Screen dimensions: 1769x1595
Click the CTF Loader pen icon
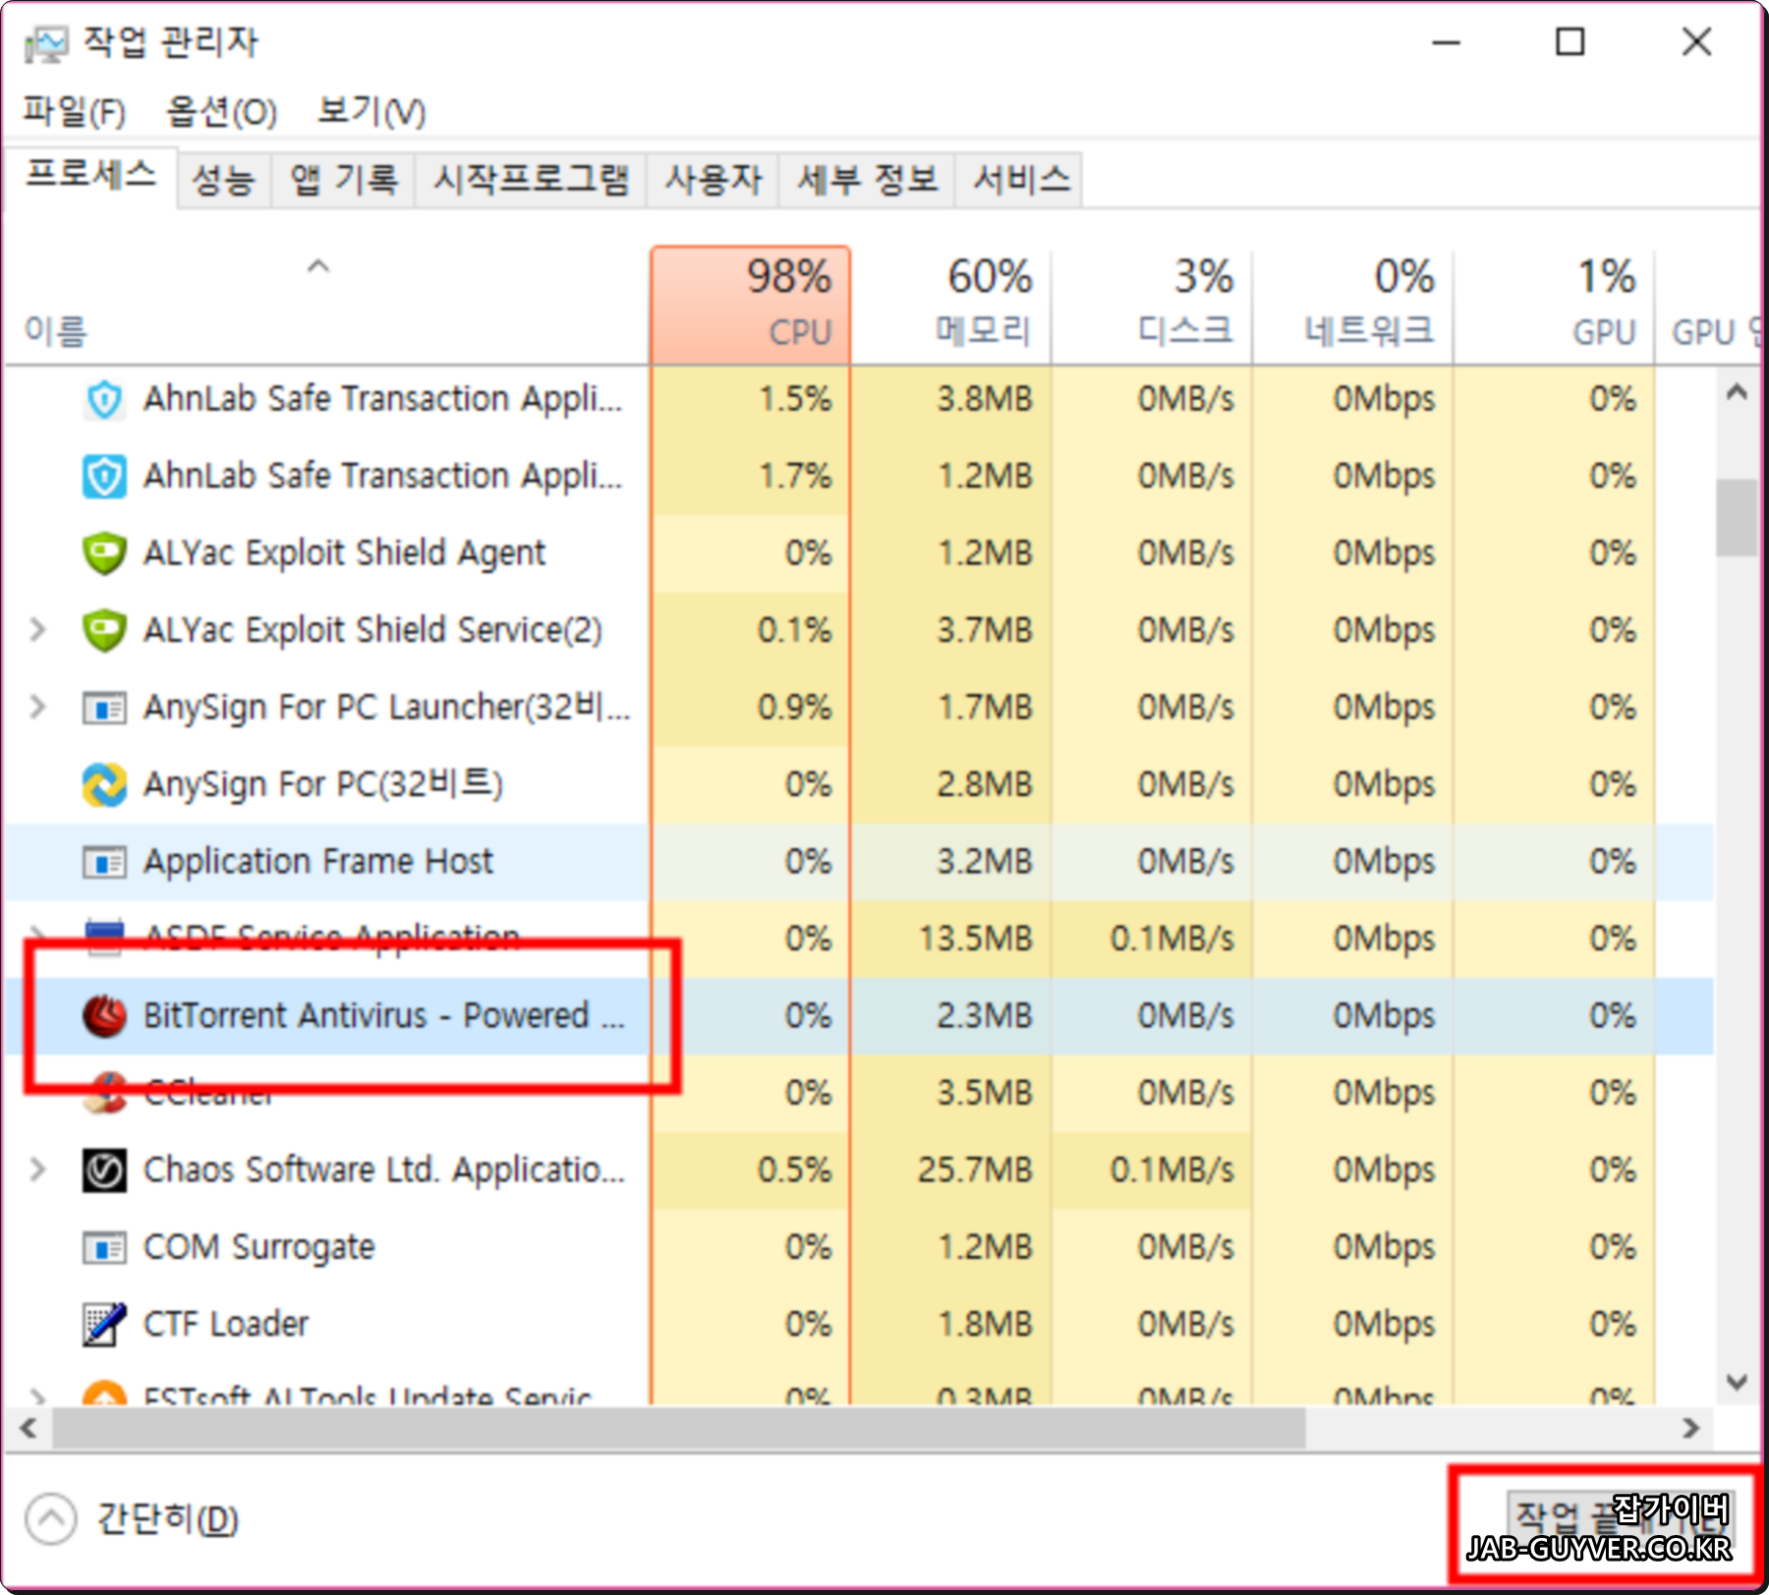[104, 1324]
